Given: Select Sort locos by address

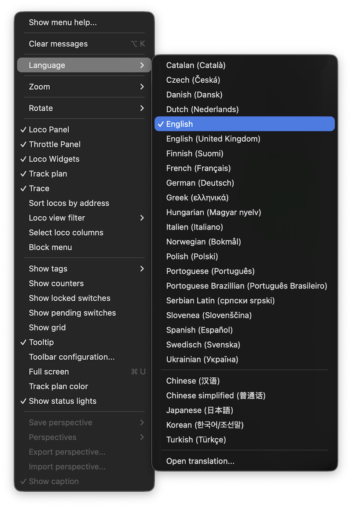Looking at the screenshot, I should click(69, 203).
